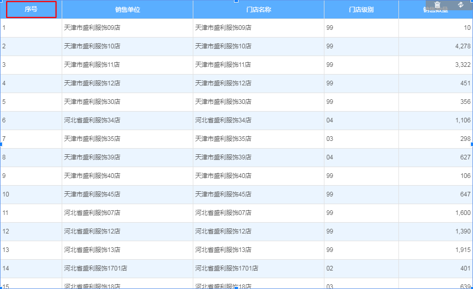Screen dimensions: 473x289
Task: Click sales quantity value 356
Action: click(465, 102)
